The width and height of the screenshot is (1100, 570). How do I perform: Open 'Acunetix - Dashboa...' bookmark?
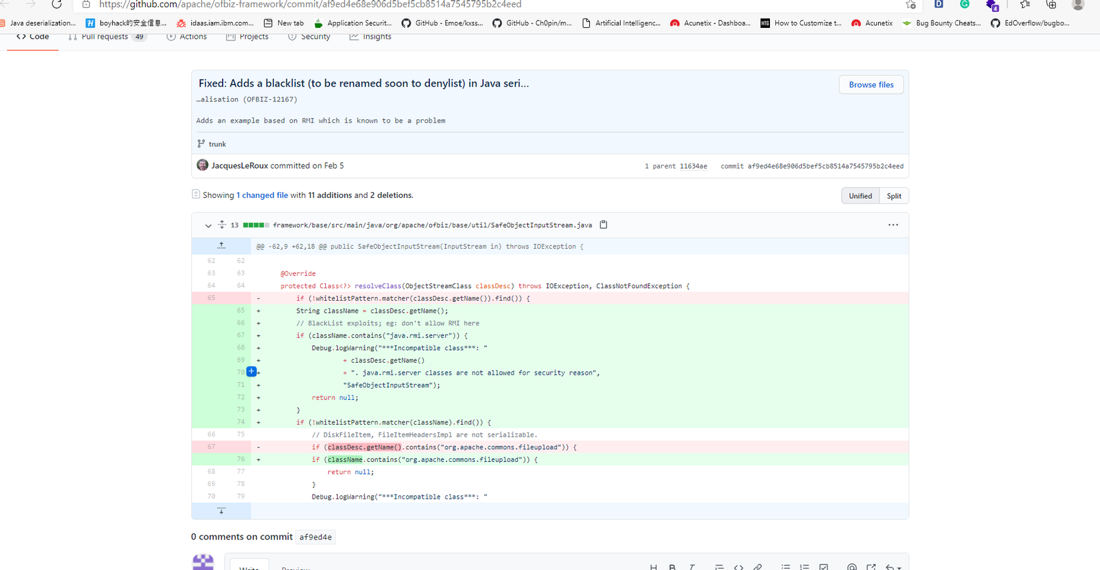pyautogui.click(x=710, y=23)
